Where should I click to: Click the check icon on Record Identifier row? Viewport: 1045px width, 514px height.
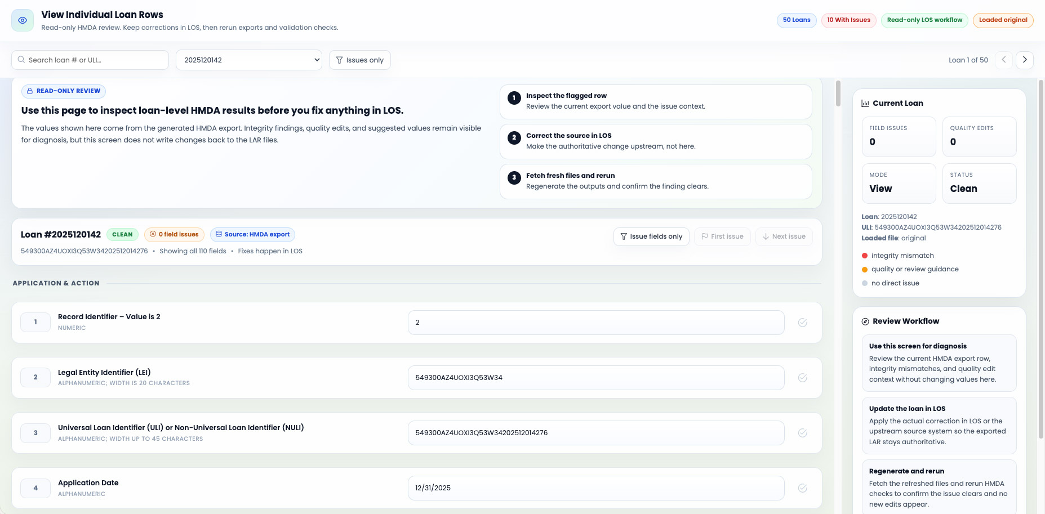click(803, 323)
